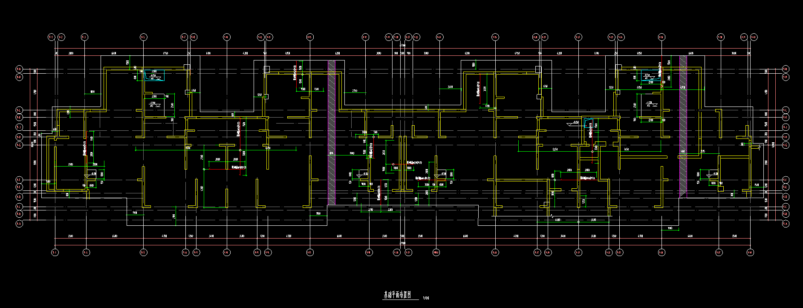Click the left-side 9-J axis bubble

pos(19,127)
